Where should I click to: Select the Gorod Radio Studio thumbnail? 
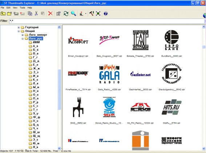(109, 107)
